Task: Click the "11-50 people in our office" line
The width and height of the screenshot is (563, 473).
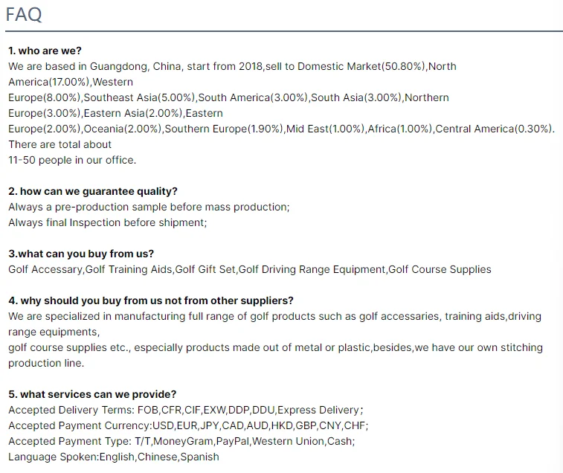Action: (72, 160)
